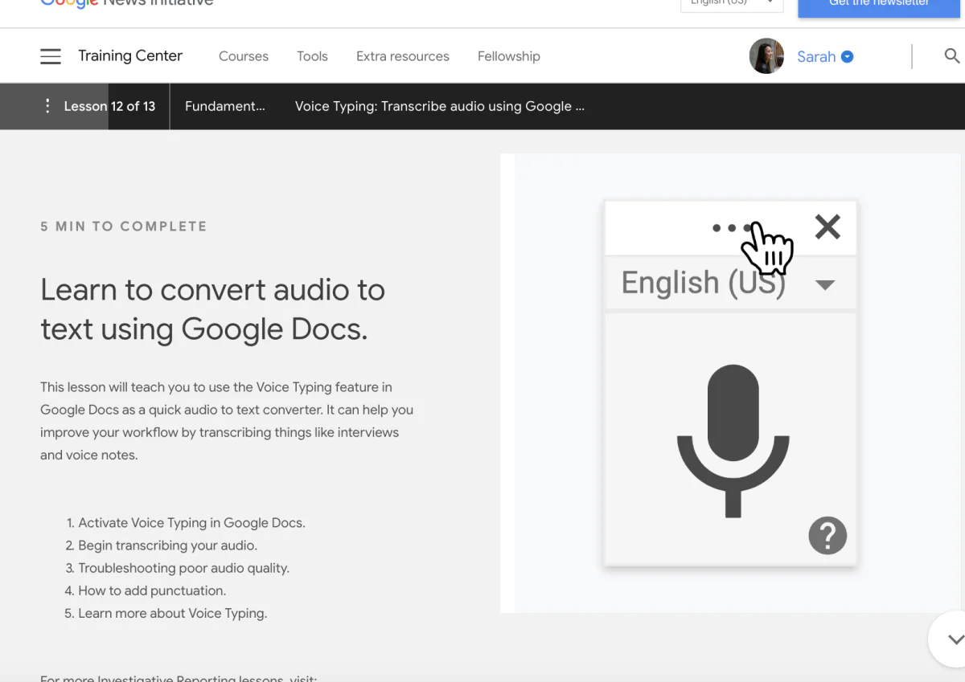965x682 pixels.
Task: Open the hamburger navigation menu
Action: (50, 55)
